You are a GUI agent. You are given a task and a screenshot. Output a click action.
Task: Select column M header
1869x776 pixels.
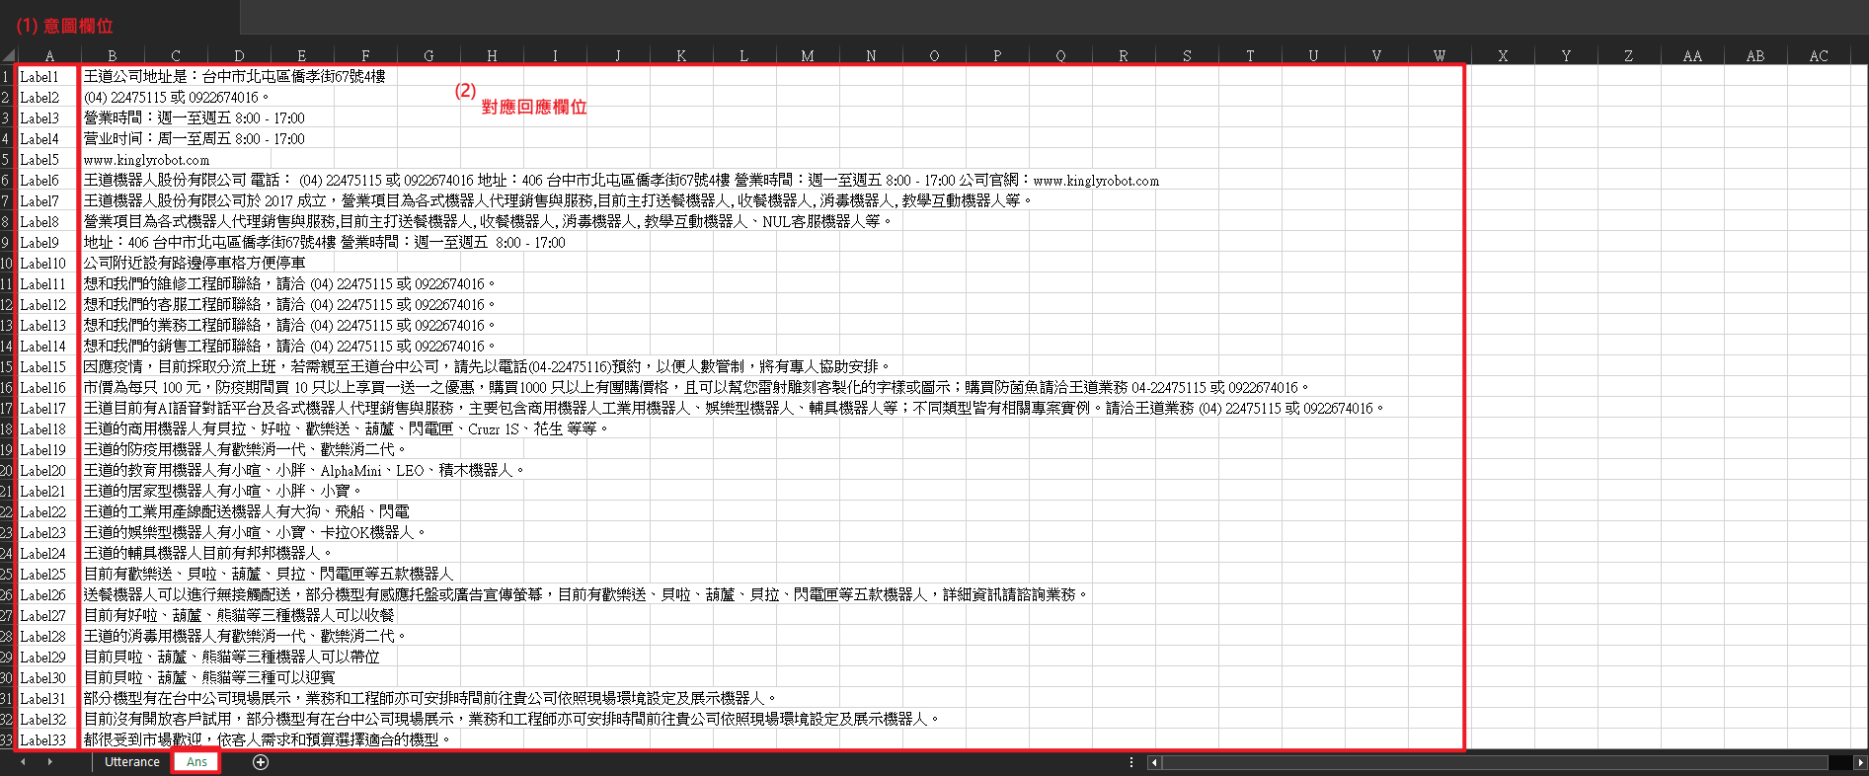point(808,56)
